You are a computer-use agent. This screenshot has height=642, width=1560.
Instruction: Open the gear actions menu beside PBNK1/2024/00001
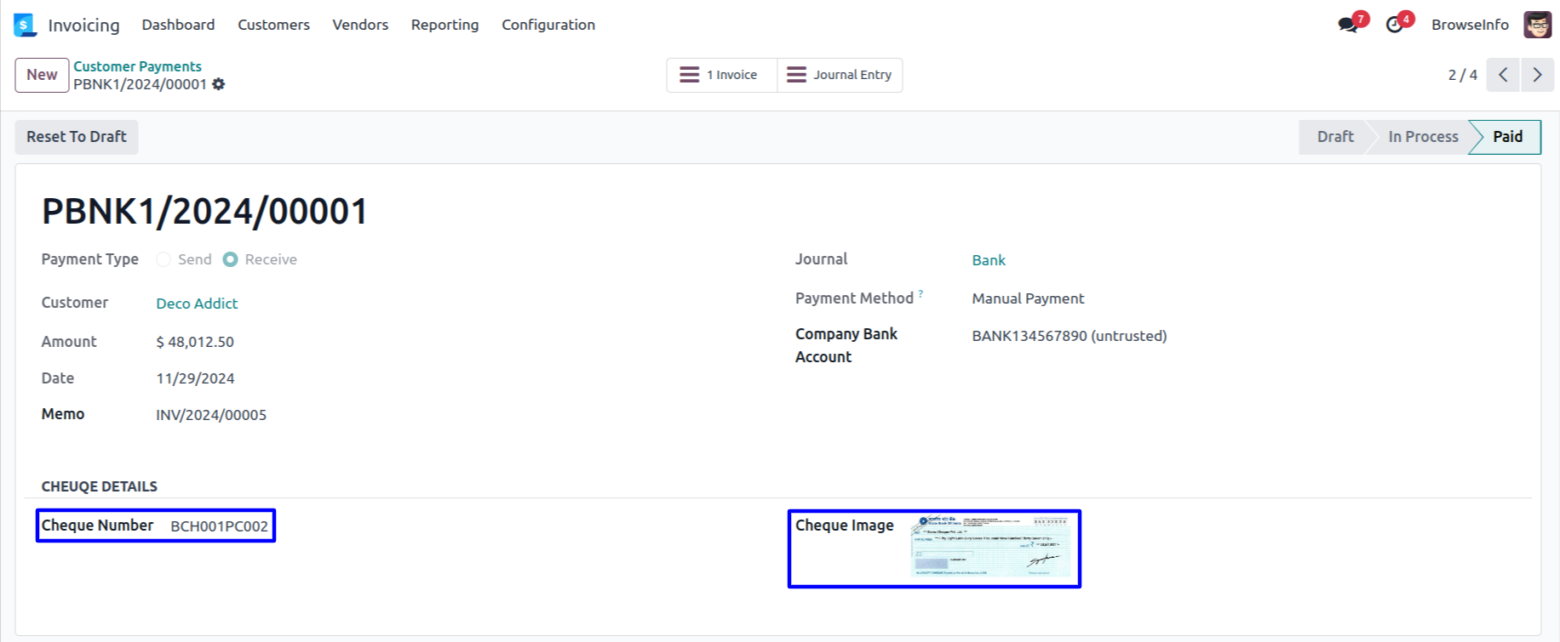click(x=219, y=84)
